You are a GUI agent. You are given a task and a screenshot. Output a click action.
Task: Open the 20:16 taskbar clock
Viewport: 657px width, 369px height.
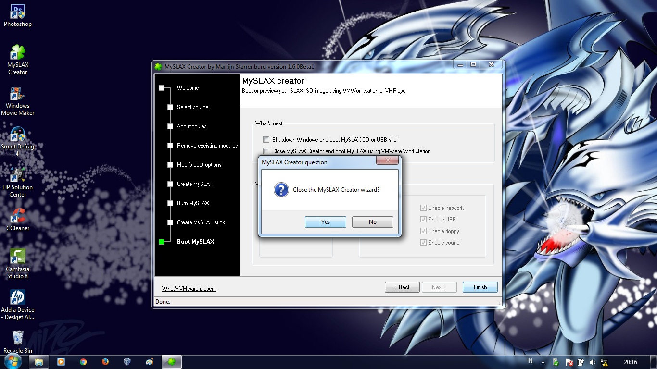point(631,362)
